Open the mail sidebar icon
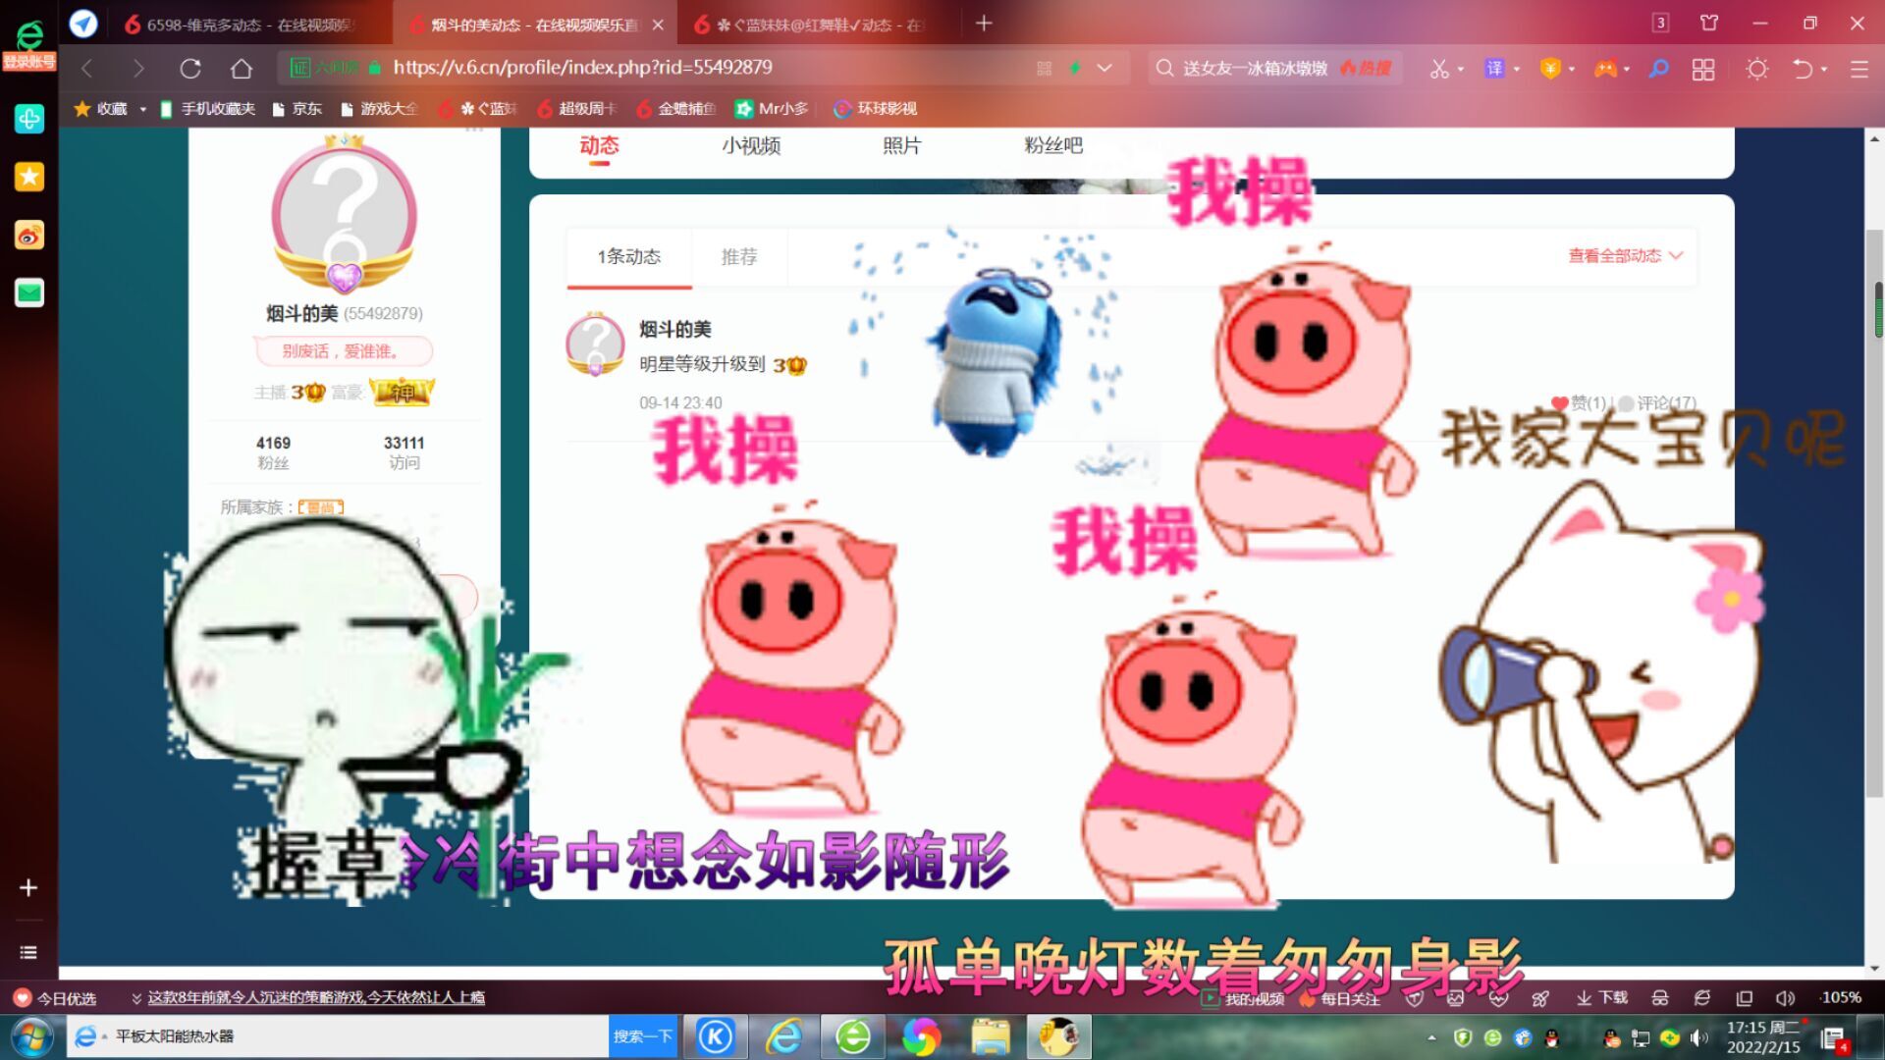The height and width of the screenshot is (1060, 1885). [28, 292]
